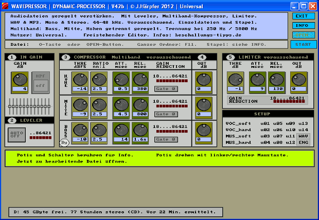Click the OPEN button to load file
Viewport: 319px width, 220px height.
(304, 35)
